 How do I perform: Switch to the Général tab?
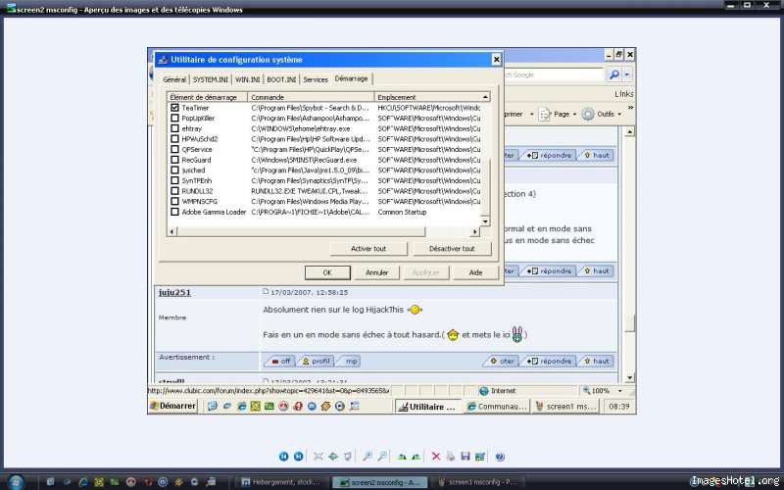(x=174, y=79)
